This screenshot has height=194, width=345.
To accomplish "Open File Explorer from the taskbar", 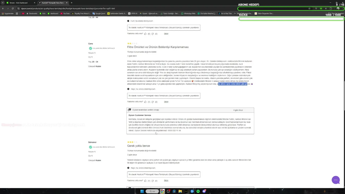I will (180, 191).
